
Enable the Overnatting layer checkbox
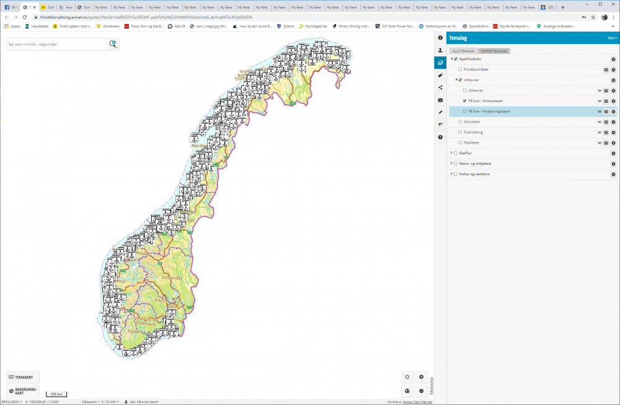[x=460, y=133]
